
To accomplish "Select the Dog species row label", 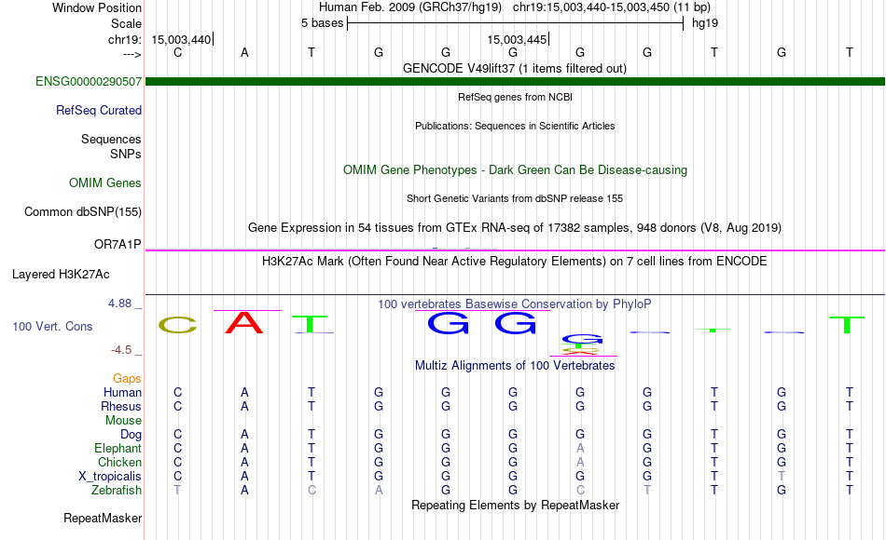I will pos(131,434).
